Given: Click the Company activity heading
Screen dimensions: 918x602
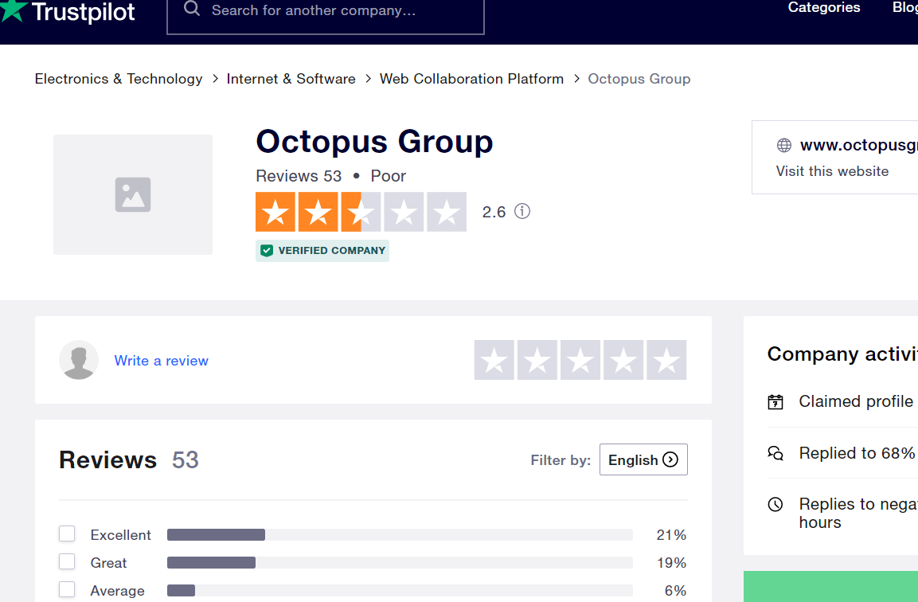Looking at the screenshot, I should point(842,354).
